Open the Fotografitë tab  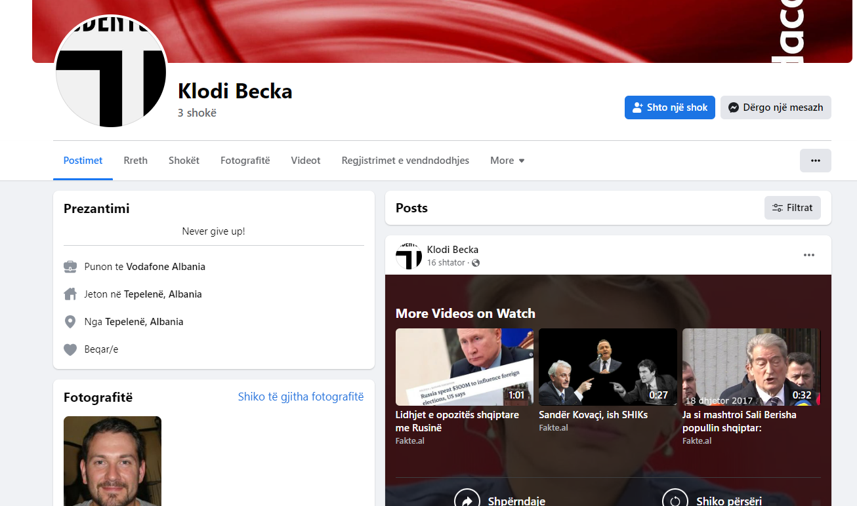pyautogui.click(x=245, y=161)
